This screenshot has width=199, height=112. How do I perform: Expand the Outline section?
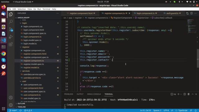[x=38, y=104]
